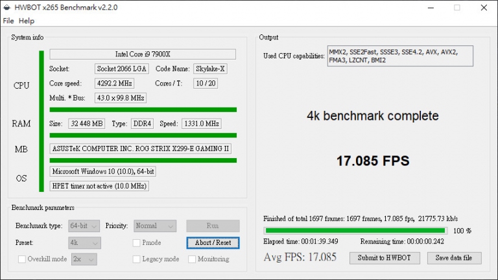Toggle the Overkill mode checkbox
Image resolution: width=498 pixels, height=280 pixels.
[x=22, y=259]
